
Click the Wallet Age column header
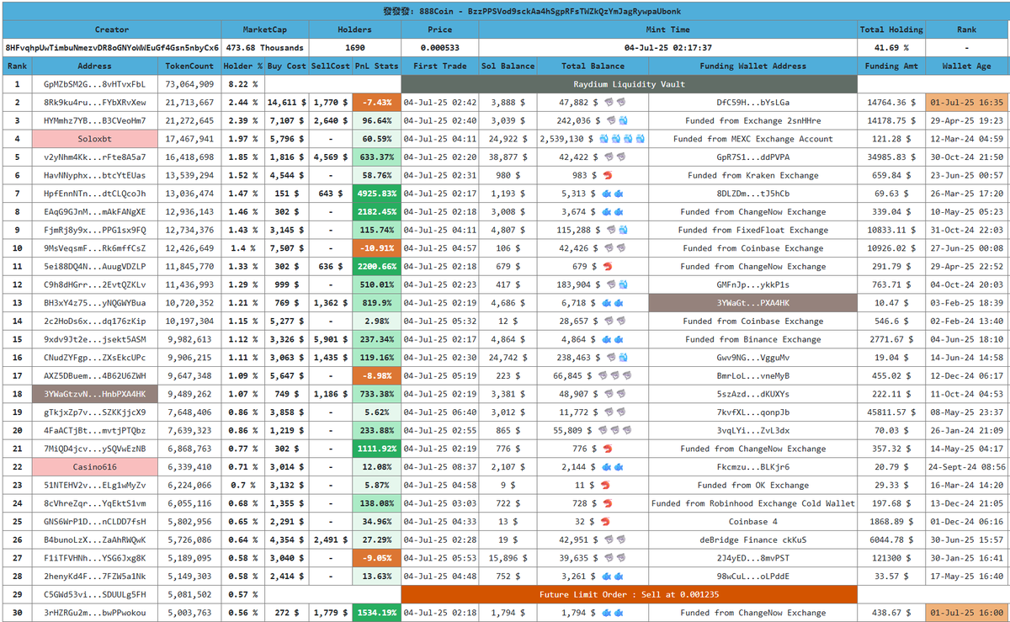[x=966, y=66]
